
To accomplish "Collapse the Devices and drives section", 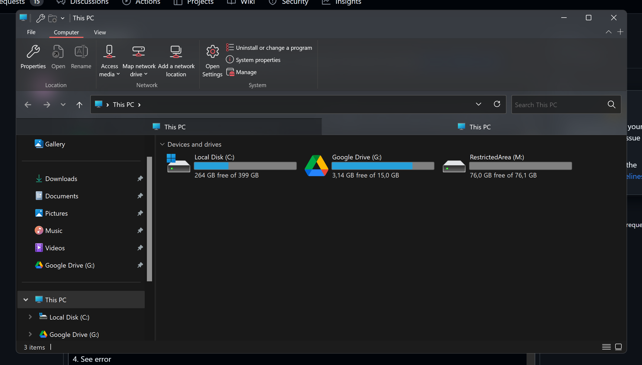I will [x=163, y=144].
